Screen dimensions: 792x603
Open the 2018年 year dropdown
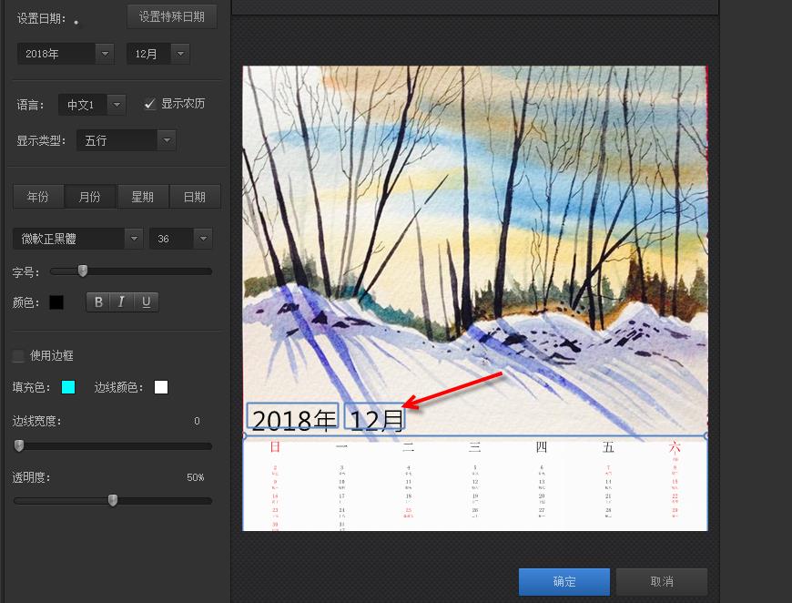point(66,54)
